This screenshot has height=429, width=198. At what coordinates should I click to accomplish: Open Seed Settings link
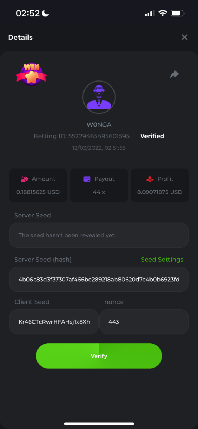point(162,260)
